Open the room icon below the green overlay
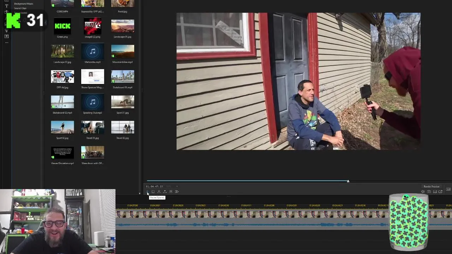Image resolution: width=452 pixels, height=254 pixels. [6, 36]
